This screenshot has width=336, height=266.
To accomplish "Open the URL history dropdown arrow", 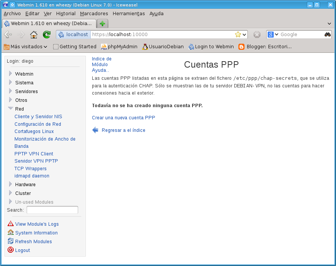I will (244, 35).
